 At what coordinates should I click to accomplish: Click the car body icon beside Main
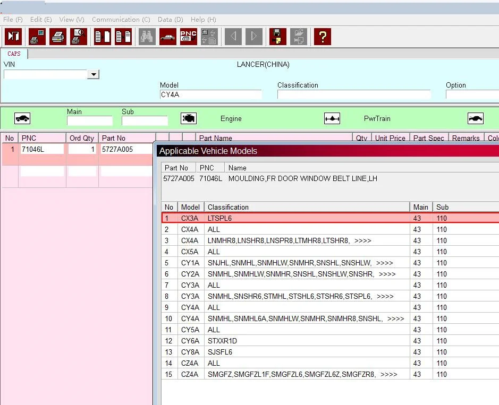(x=22, y=119)
